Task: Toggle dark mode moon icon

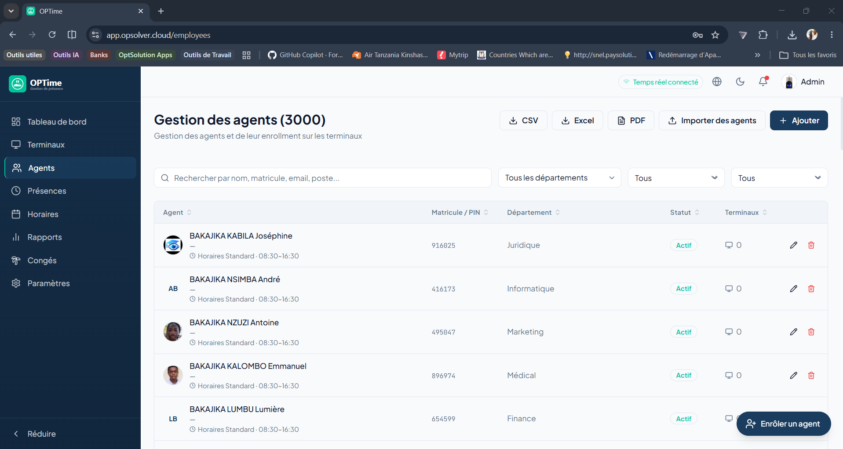Action: click(740, 81)
